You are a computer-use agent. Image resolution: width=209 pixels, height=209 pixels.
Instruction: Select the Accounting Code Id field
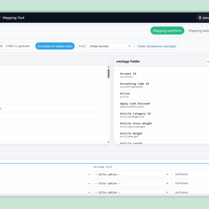coord(163,85)
